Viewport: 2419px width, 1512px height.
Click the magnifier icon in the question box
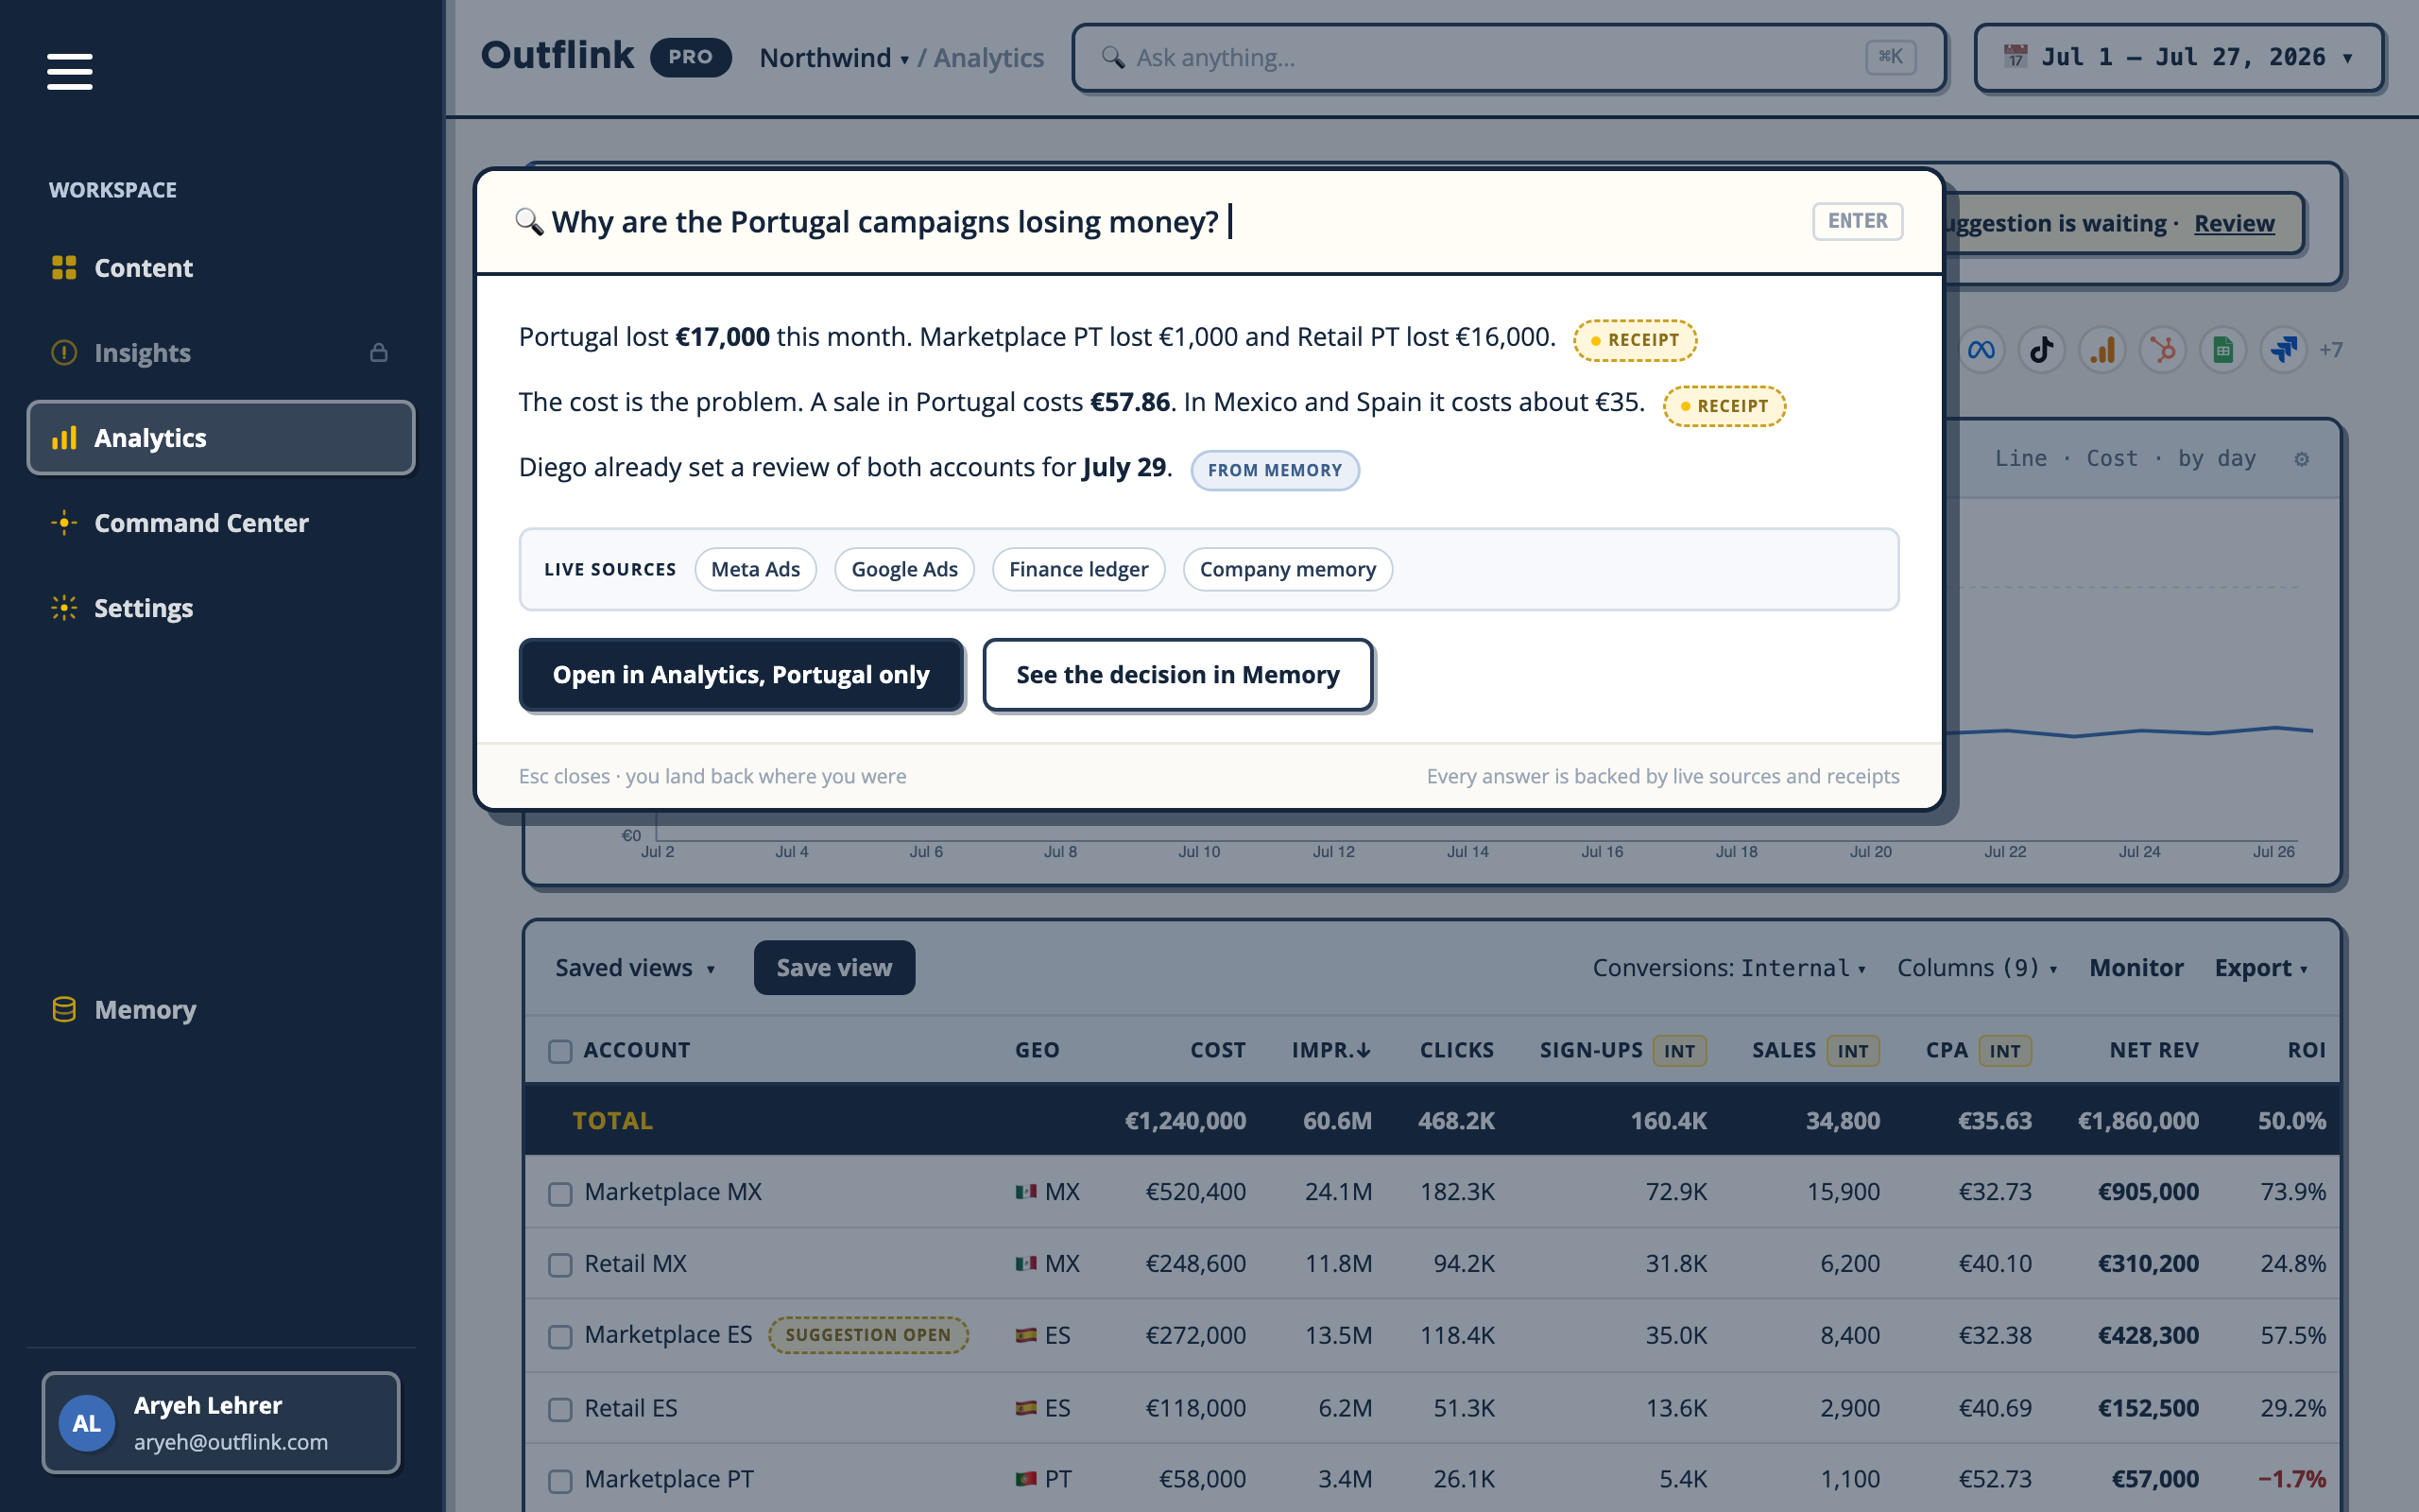coord(529,221)
